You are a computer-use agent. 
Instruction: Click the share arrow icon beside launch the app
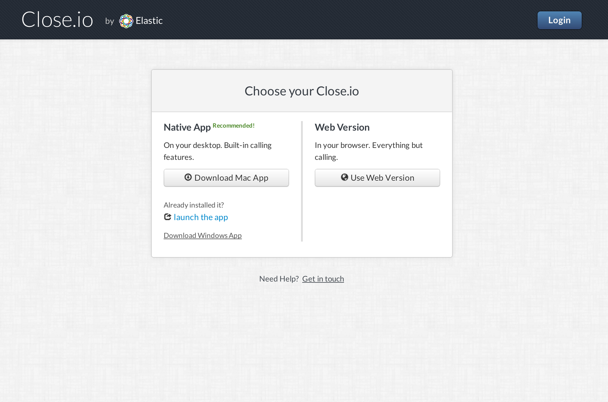(x=168, y=217)
